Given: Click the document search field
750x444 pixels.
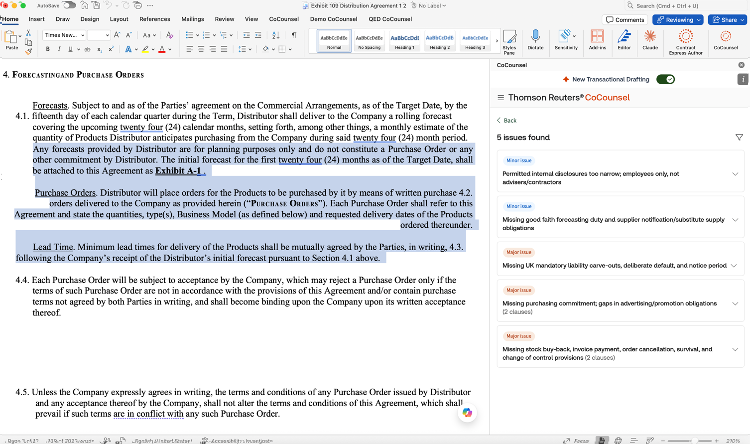Looking at the screenshot, I should pyautogui.click(x=686, y=5).
